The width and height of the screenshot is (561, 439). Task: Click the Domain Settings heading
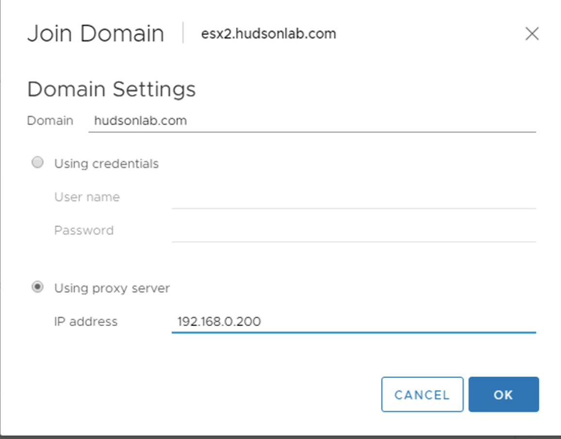pyautogui.click(x=111, y=89)
